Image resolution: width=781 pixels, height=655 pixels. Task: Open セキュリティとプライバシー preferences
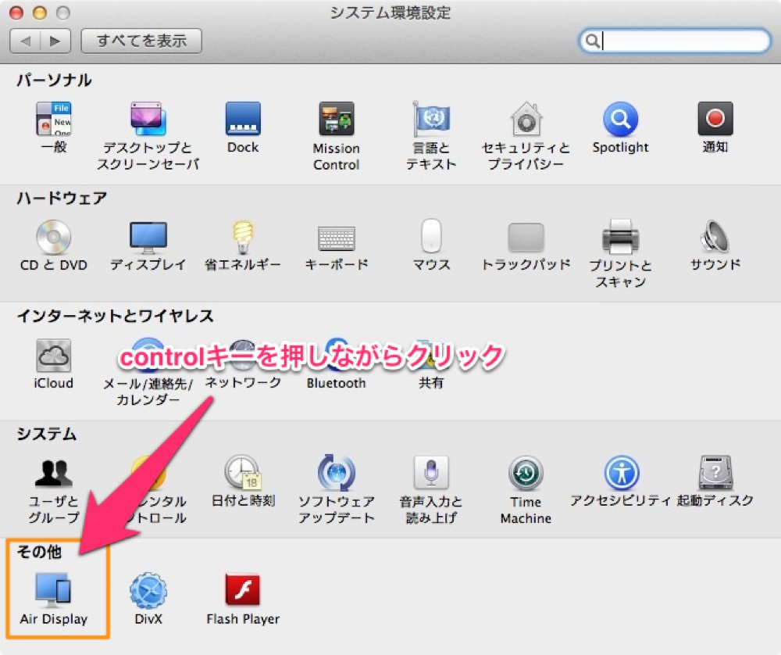pos(526,119)
